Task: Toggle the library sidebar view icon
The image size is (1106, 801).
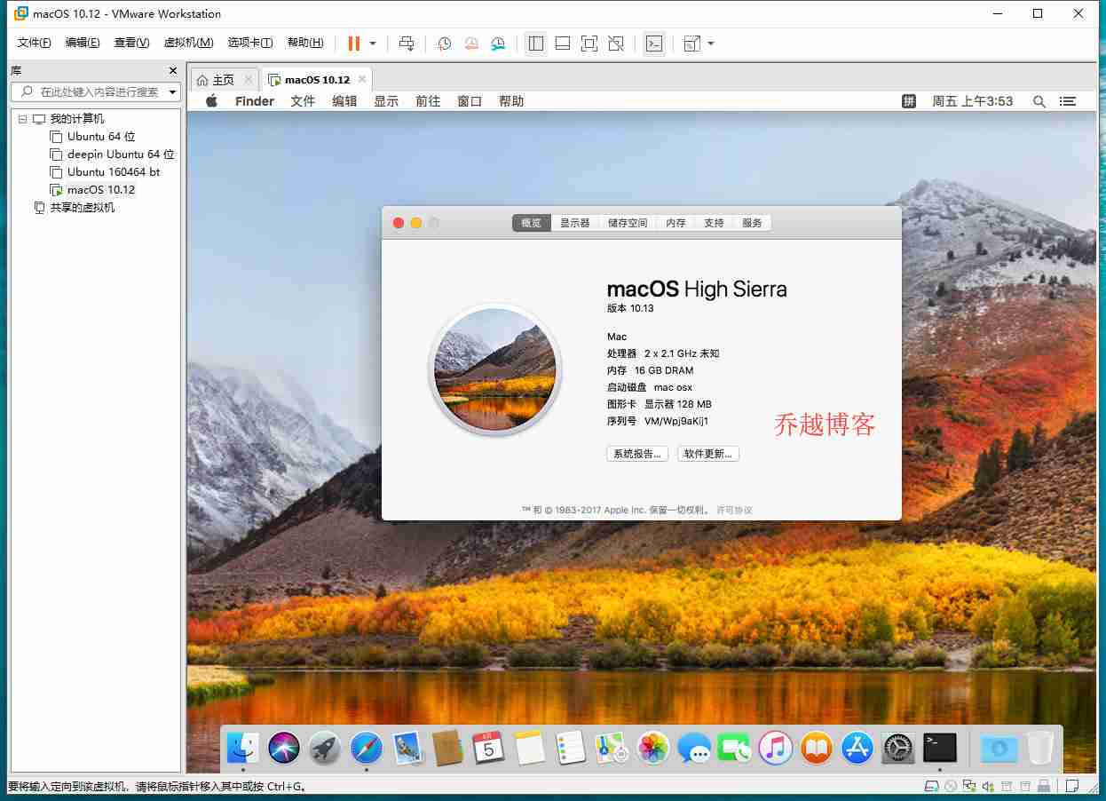Action: click(535, 44)
